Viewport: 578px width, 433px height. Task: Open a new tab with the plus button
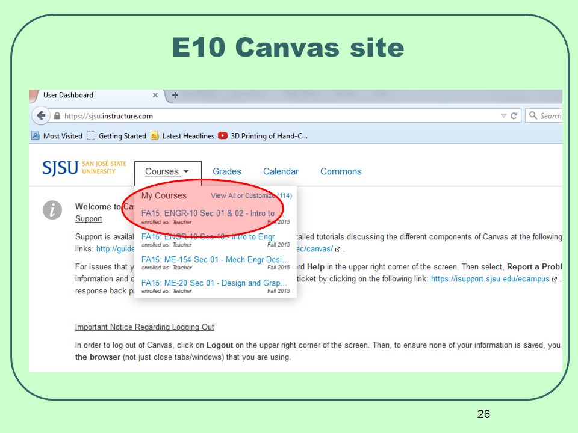[175, 95]
